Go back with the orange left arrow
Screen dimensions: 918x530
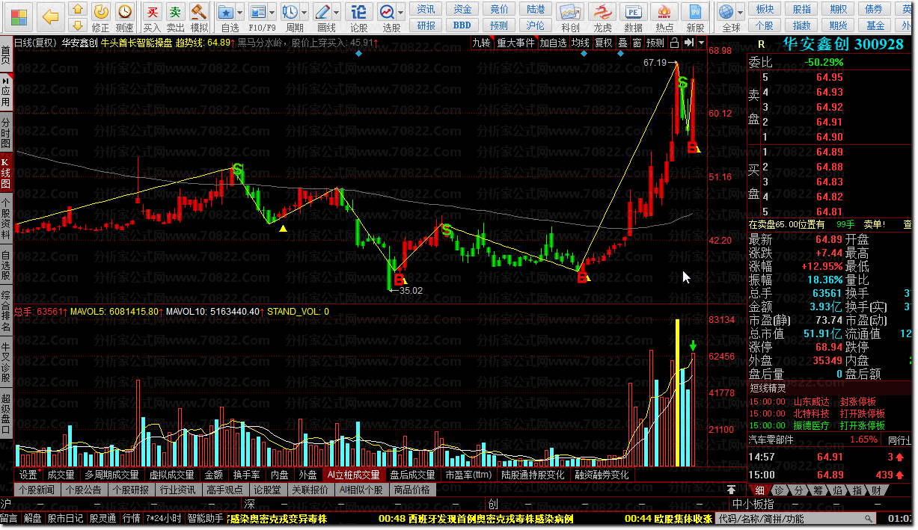coord(49,16)
